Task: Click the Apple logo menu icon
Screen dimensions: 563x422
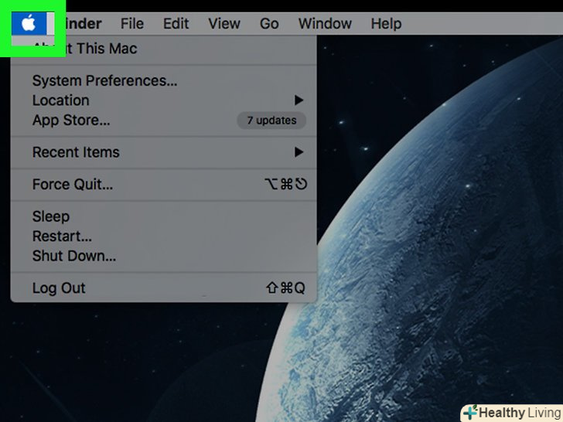Action: pos(29,24)
